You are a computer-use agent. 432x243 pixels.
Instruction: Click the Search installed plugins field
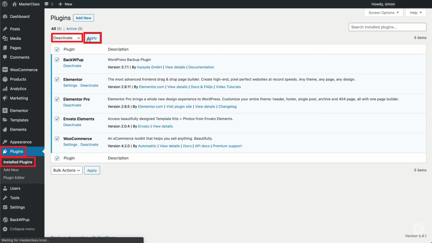tap(387, 27)
